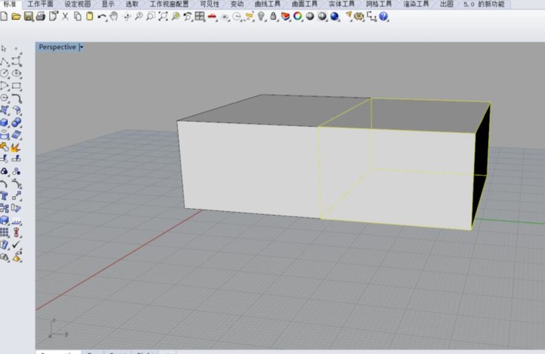Screen dimensions: 545x354
Task: Select the Box solid tool in sidebar
Action: (x=4, y=123)
